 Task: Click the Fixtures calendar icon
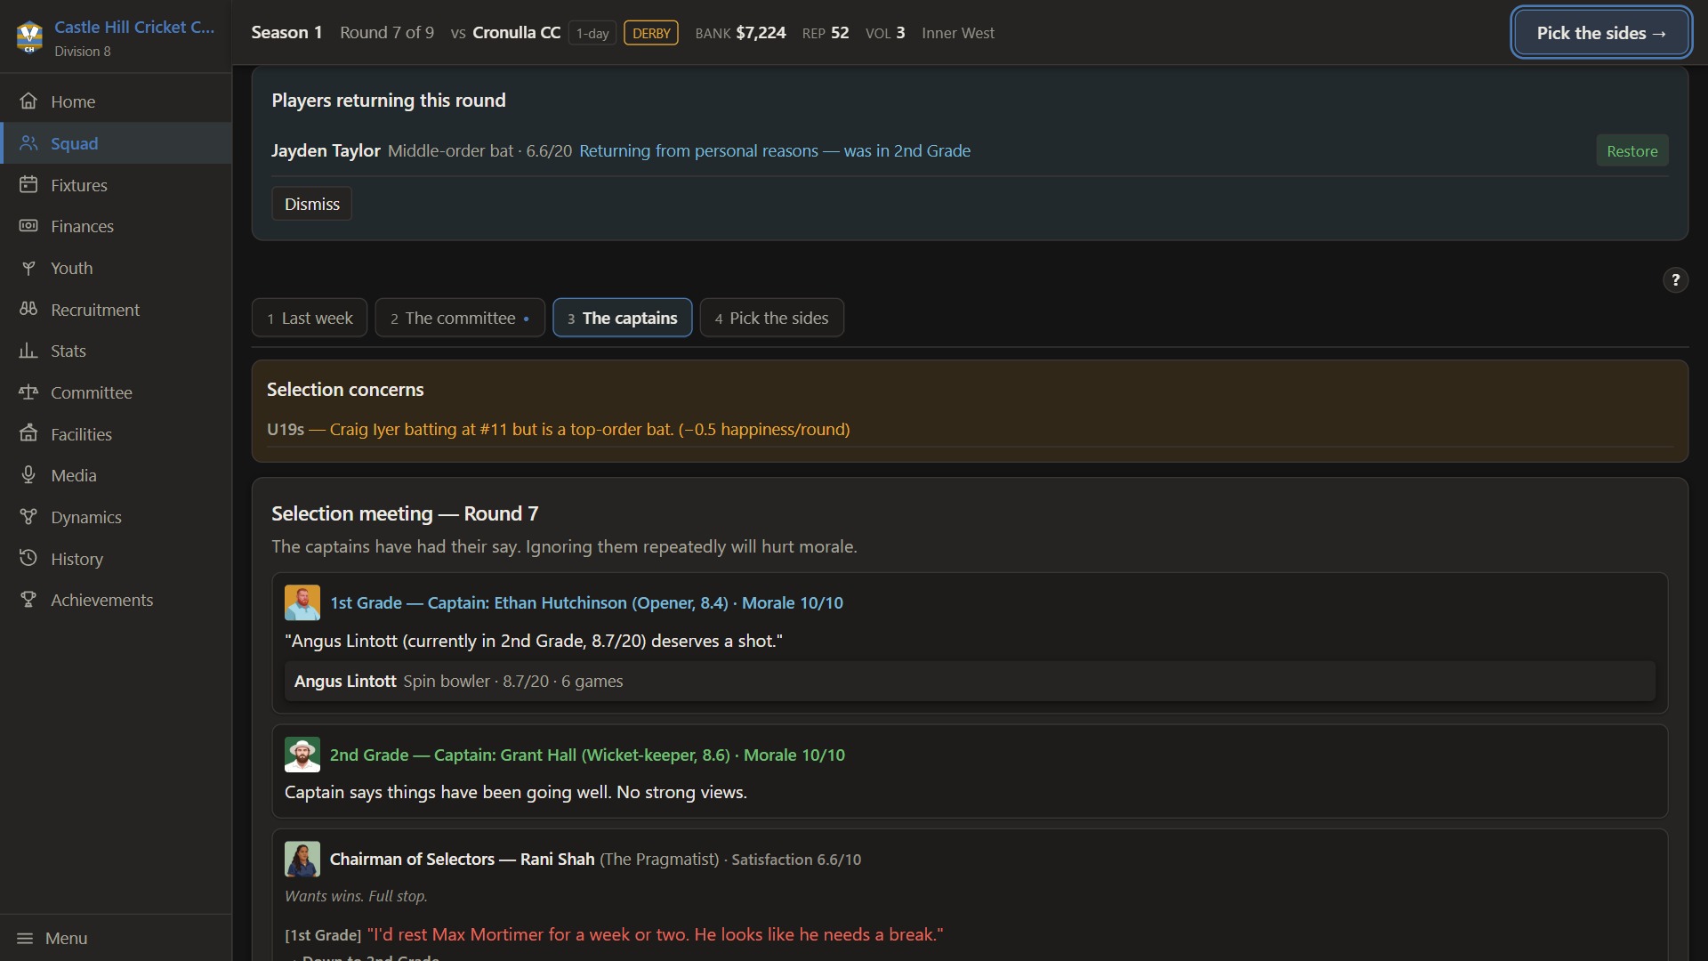point(28,185)
